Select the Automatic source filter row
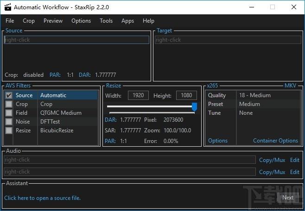Screen dimensions: 305x211 point(51,95)
